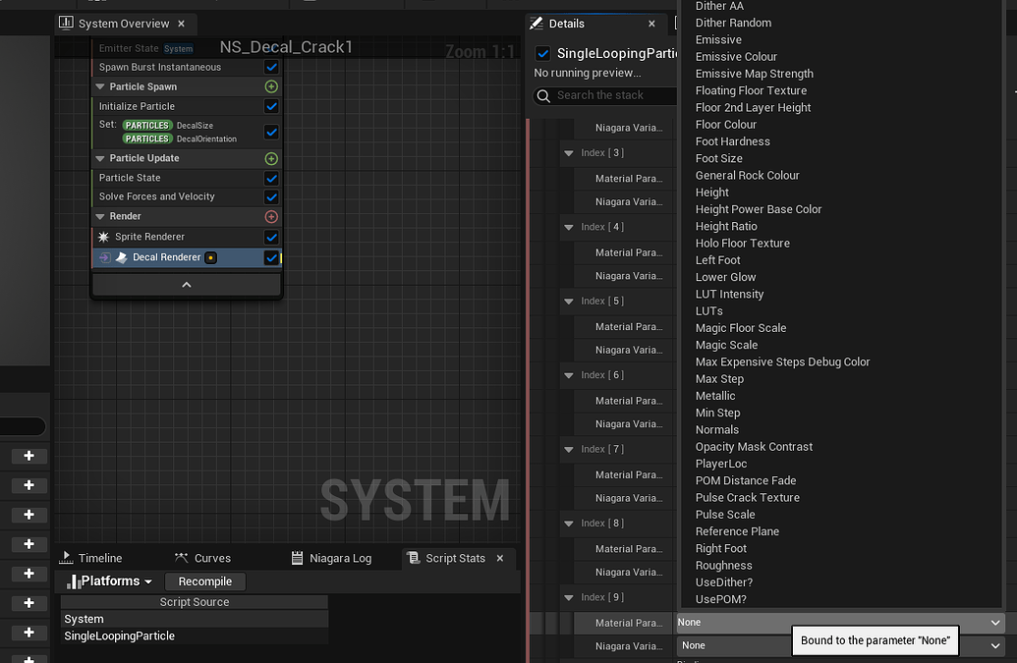Add a renderer via red plus icon
Viewport: 1017px width, 663px height.
(270, 216)
